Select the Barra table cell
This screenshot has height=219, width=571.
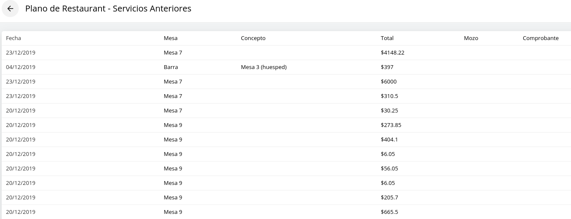click(171, 67)
